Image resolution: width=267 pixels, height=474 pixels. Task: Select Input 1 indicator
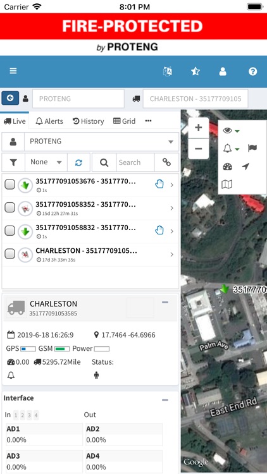(x=16, y=415)
